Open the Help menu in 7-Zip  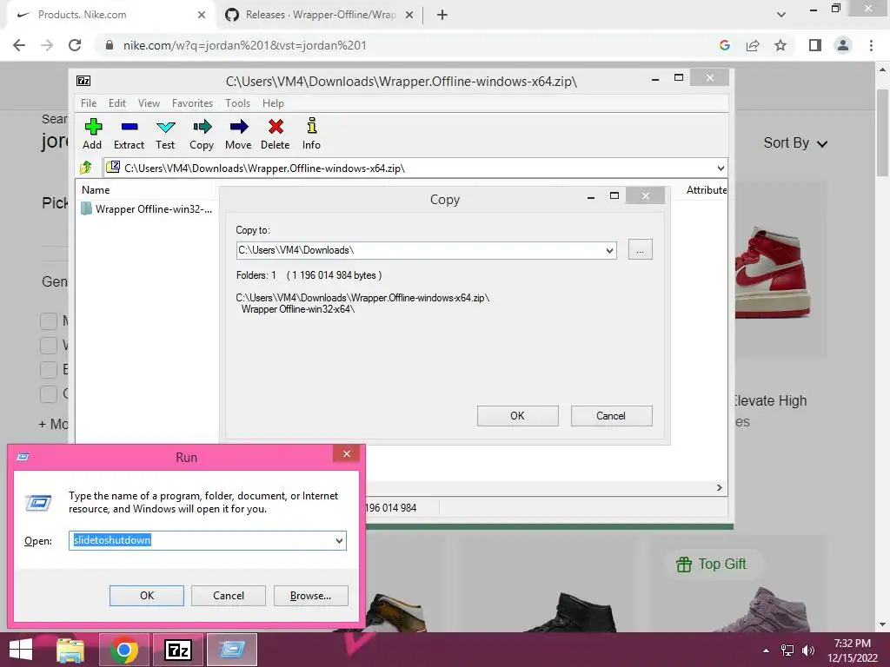[273, 103]
